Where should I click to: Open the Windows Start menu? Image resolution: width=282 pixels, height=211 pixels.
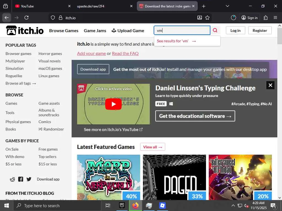click(x=7, y=206)
